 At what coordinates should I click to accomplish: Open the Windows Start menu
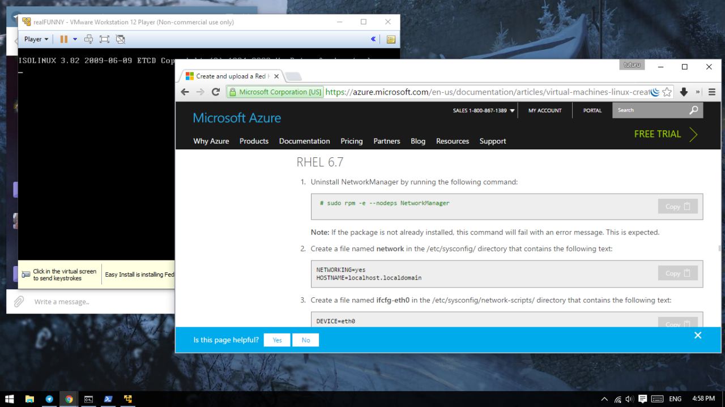(9, 399)
